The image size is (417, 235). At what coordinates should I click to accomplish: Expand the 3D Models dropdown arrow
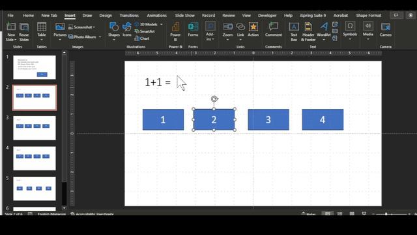161,24
